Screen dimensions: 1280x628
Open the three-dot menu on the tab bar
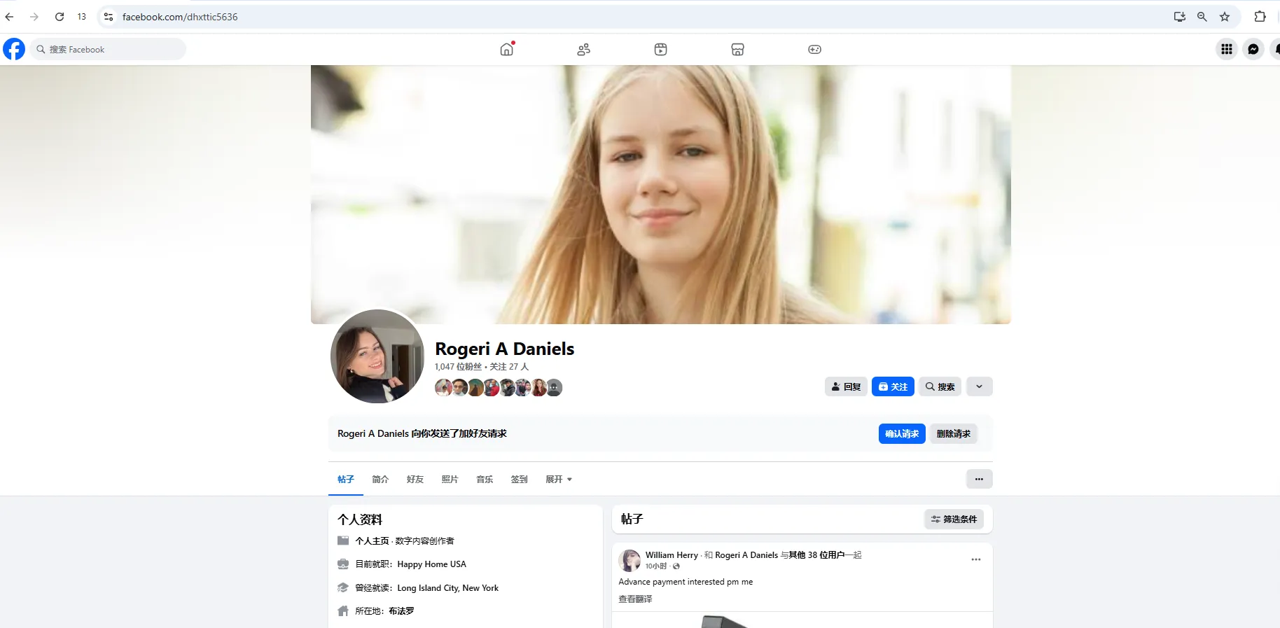point(979,479)
